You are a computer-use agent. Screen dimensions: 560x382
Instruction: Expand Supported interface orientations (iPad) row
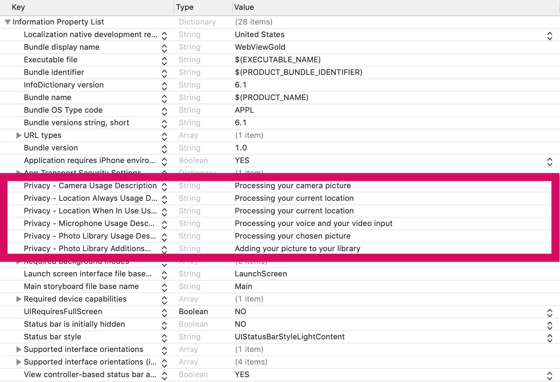(19, 362)
